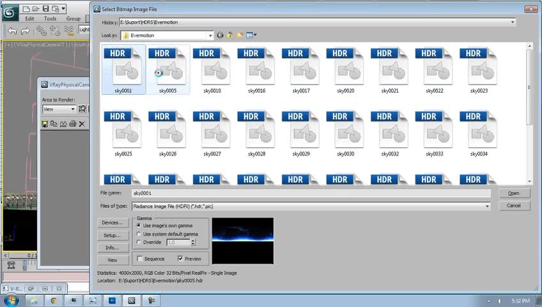This screenshot has height=307, width=542.
Task: Click into the File name field
Action: coord(311,193)
